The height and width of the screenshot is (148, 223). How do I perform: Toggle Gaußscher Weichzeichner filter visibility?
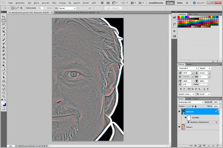point(188,122)
